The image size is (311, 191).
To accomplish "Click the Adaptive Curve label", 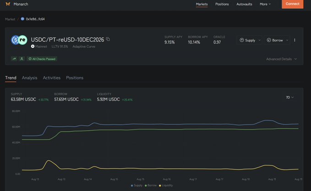I will pyautogui.click(x=84, y=46).
